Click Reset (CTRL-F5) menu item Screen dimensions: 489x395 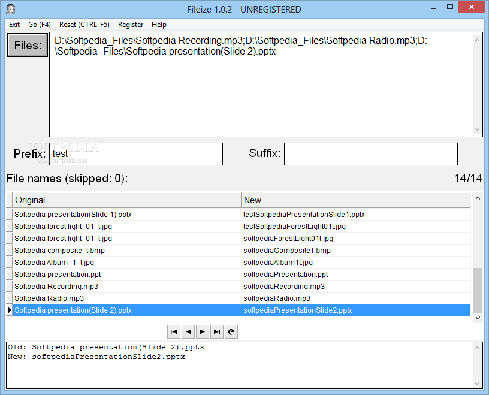tap(84, 25)
